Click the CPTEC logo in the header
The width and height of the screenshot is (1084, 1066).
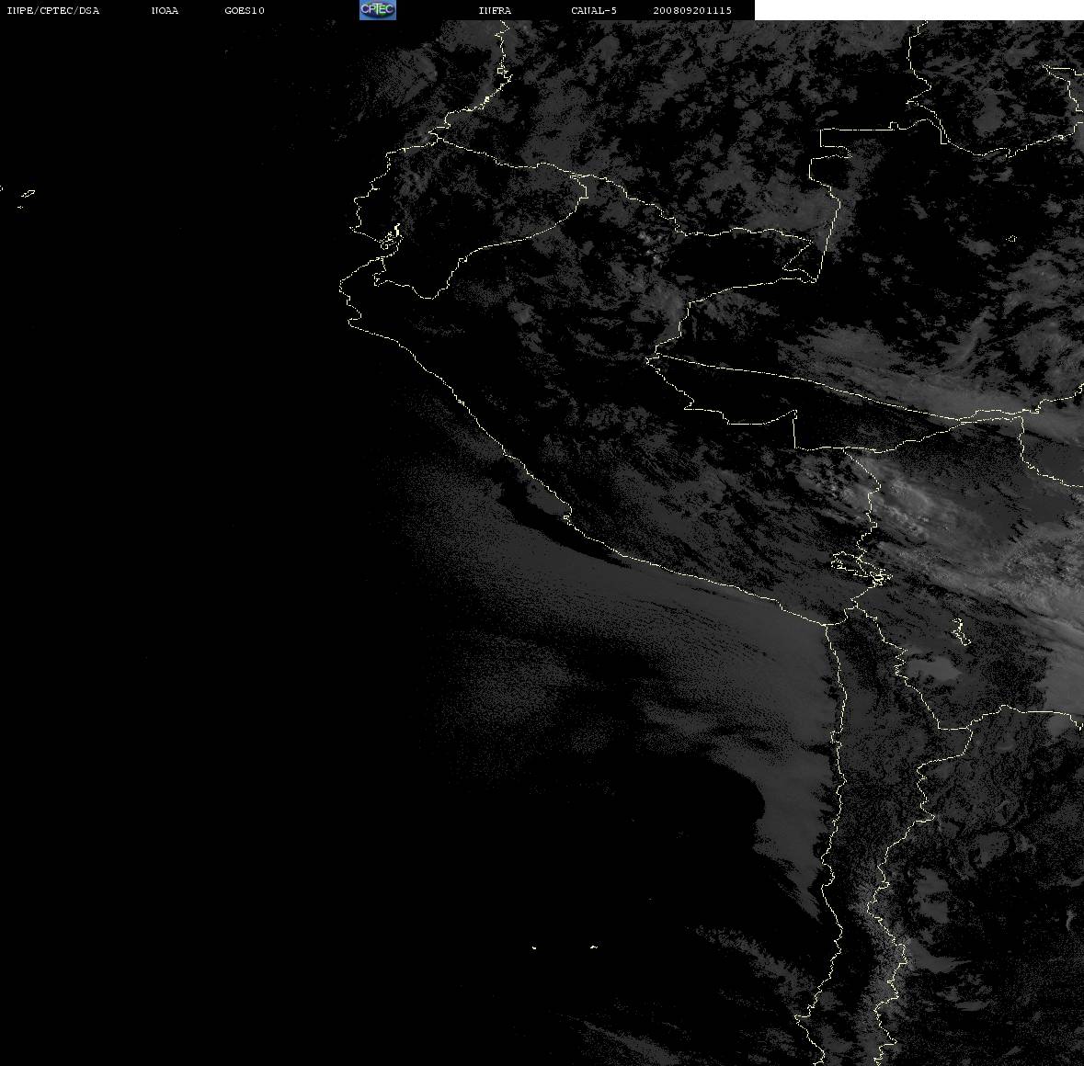378,10
